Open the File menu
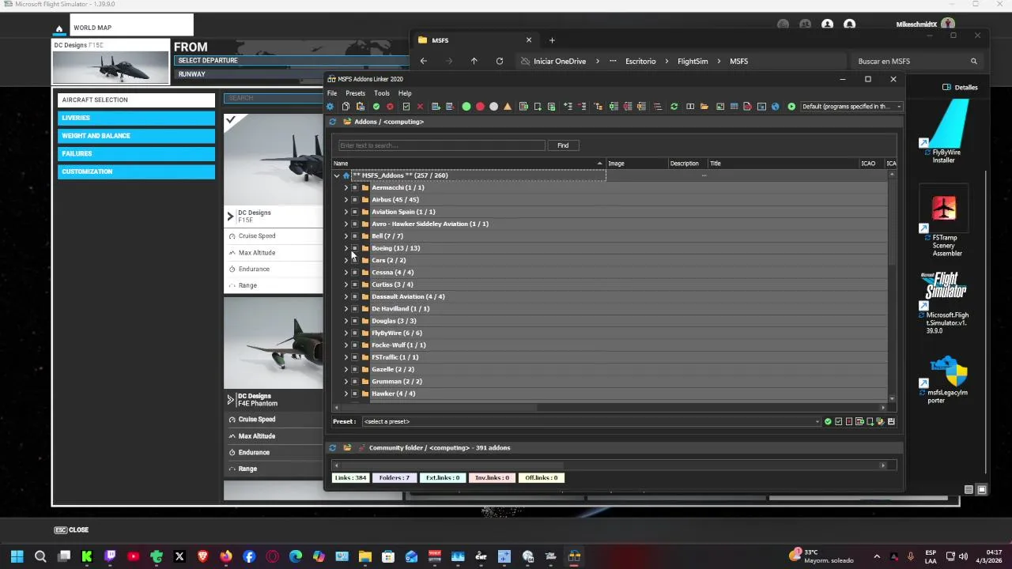The image size is (1012, 569). (x=332, y=93)
